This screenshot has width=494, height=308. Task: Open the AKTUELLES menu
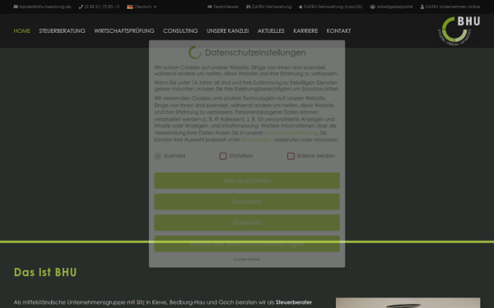pyautogui.click(x=271, y=31)
